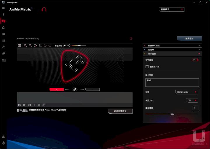Click the go to device settings button
The height and width of the screenshot is (149, 210).
(x=120, y=111)
